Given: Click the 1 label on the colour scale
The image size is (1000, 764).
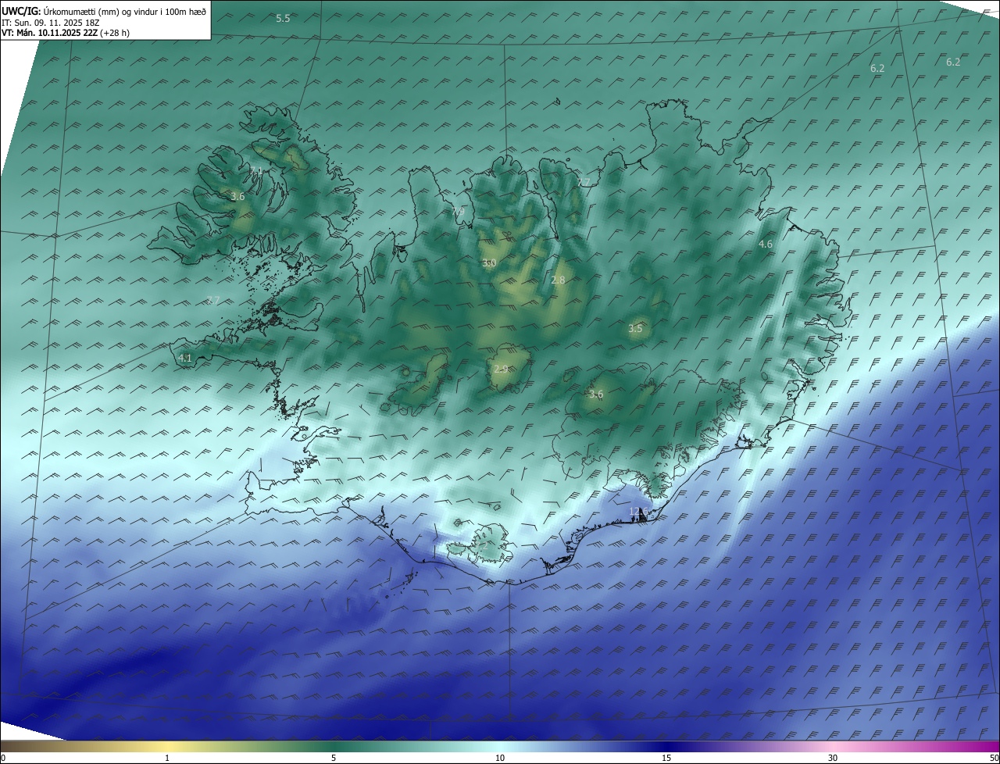Looking at the screenshot, I should [x=167, y=758].
